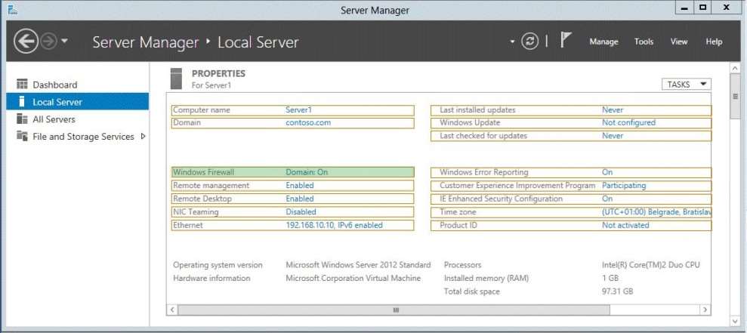
Task: Click the Product ID label
Action: pyautogui.click(x=458, y=225)
